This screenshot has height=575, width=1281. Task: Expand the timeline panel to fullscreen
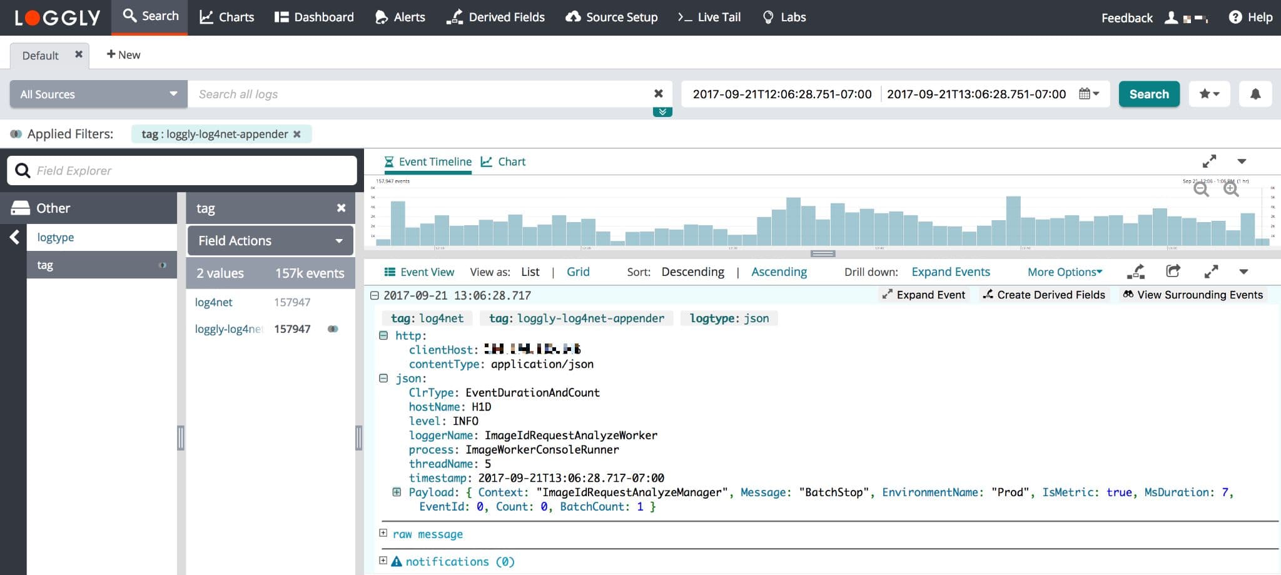(1209, 161)
